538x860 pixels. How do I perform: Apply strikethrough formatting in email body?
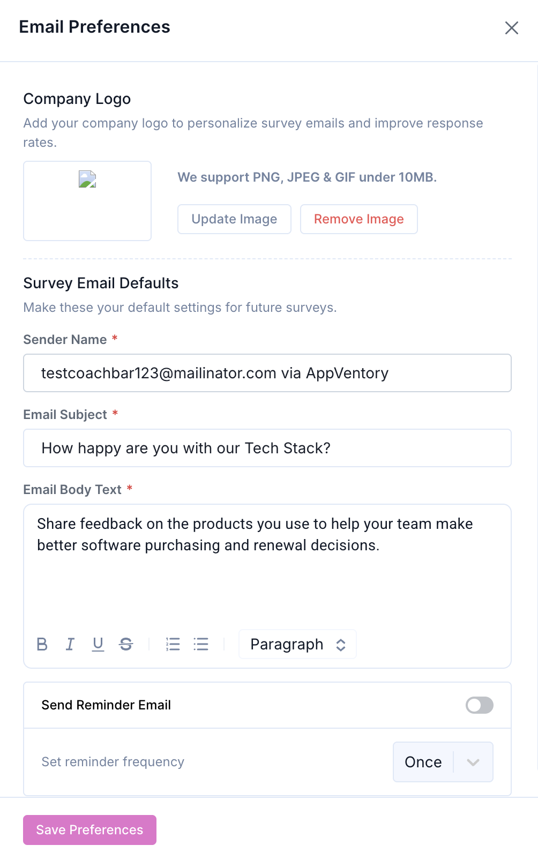pos(126,644)
